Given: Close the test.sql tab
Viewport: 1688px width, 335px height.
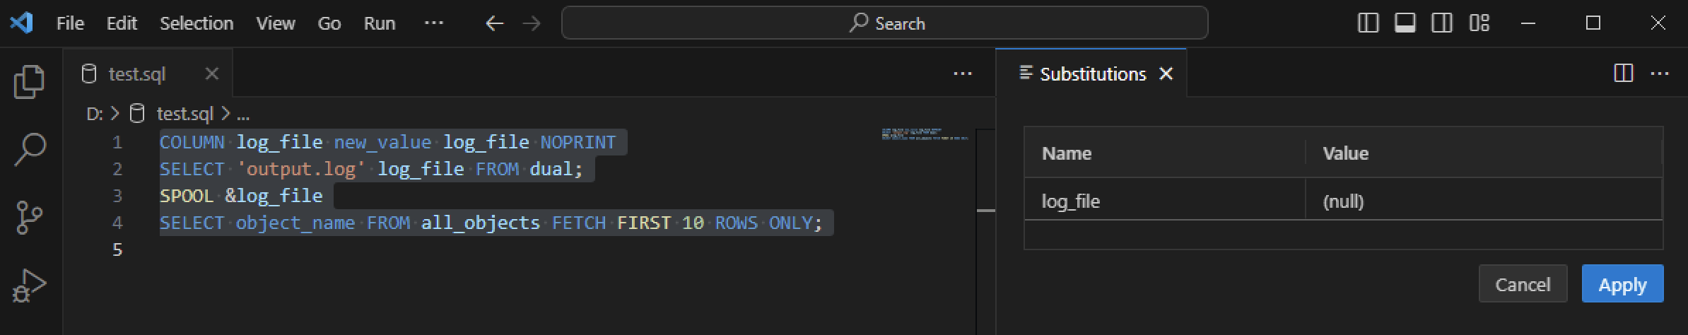Looking at the screenshot, I should 211,74.
